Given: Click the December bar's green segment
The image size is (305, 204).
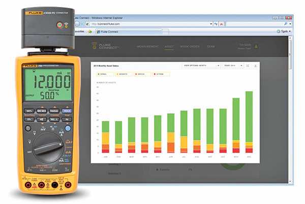Looking at the screenshot, I should click(x=249, y=117).
